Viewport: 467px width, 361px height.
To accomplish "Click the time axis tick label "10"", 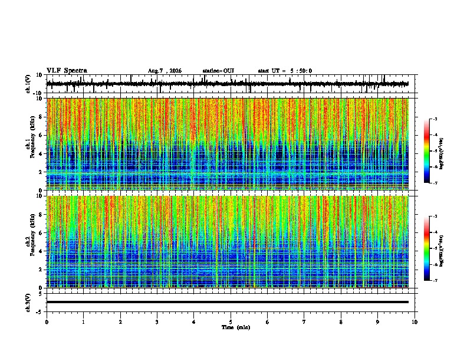I will (x=415, y=322).
